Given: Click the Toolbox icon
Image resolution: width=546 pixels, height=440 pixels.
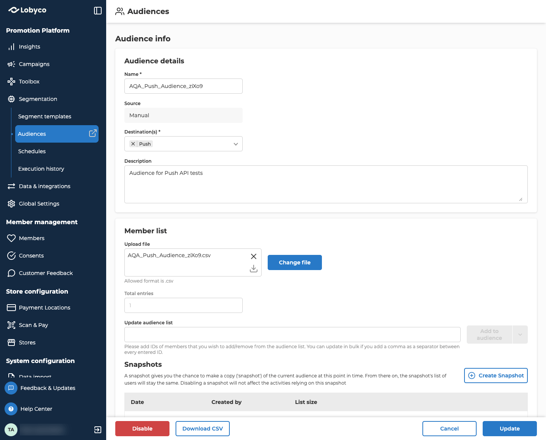Looking at the screenshot, I should [x=11, y=82].
